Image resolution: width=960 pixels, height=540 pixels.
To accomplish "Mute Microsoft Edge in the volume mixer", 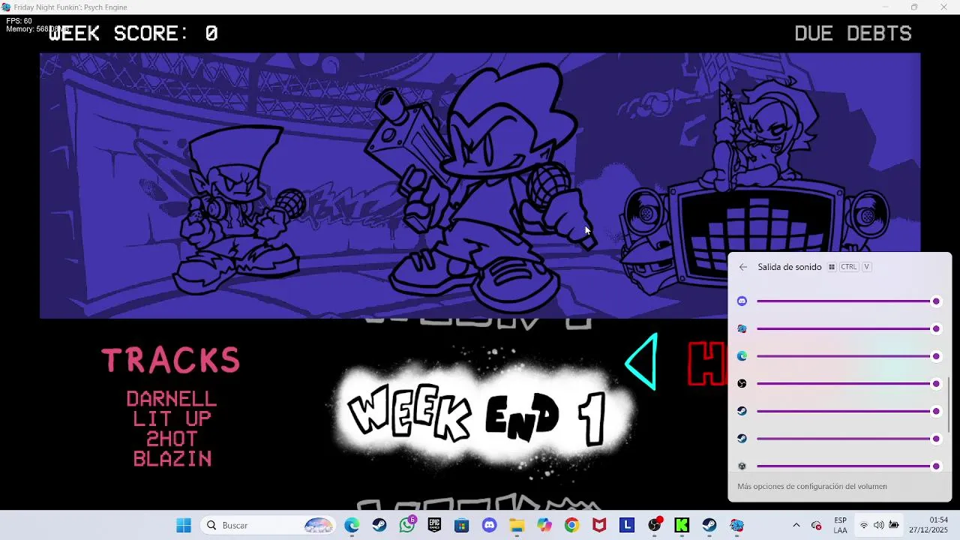I will tap(742, 356).
